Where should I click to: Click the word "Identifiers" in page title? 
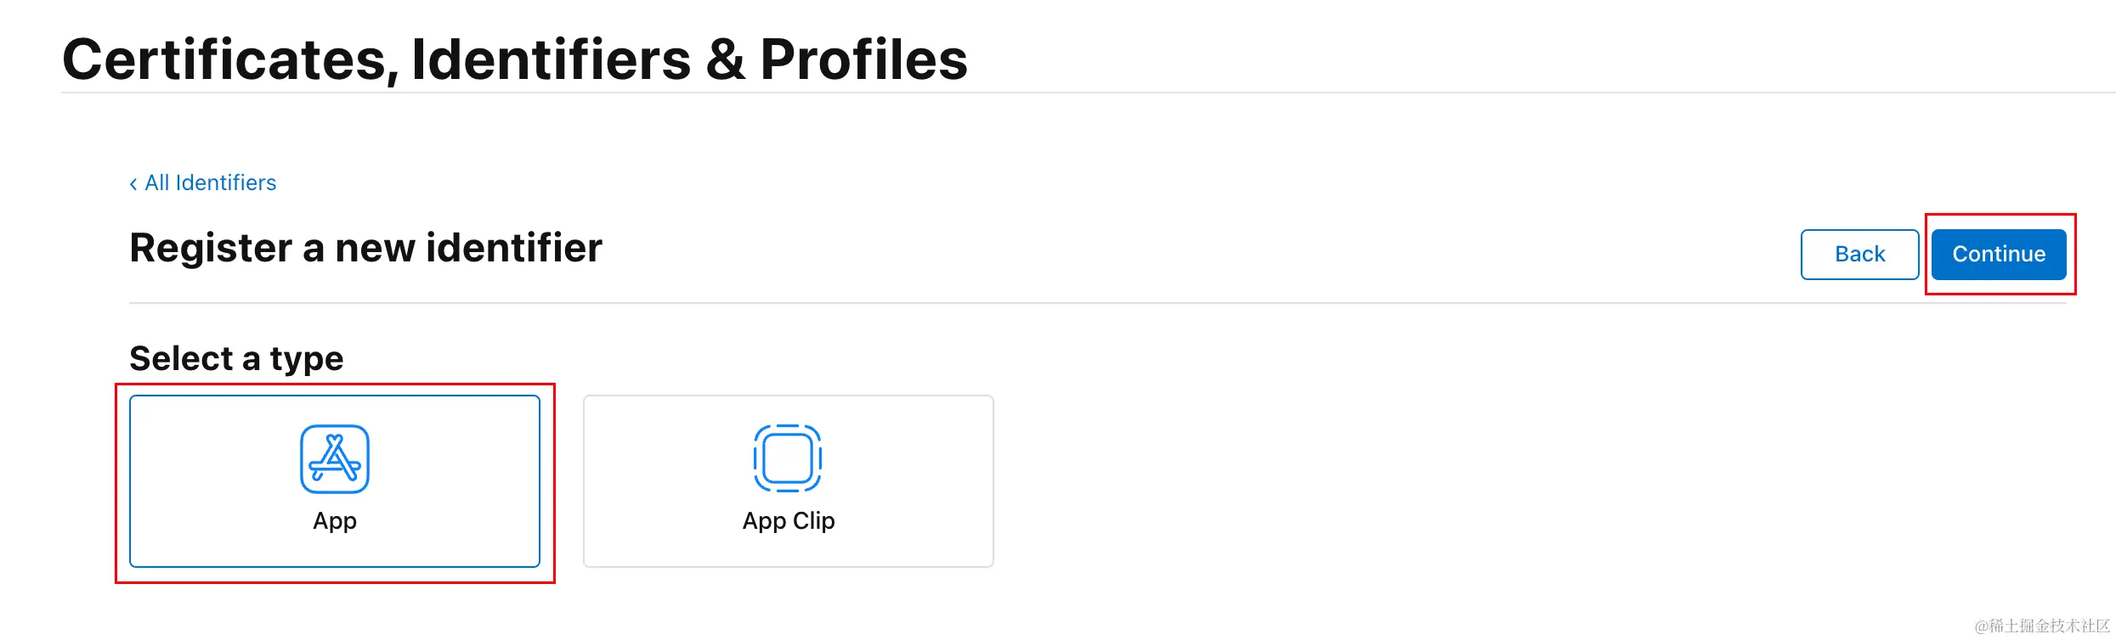click(552, 60)
